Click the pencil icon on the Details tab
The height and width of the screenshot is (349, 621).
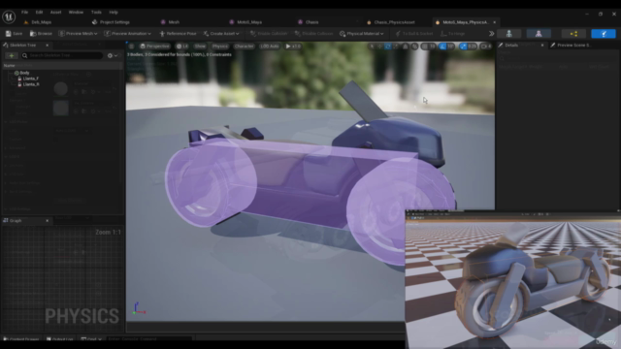tap(501, 46)
